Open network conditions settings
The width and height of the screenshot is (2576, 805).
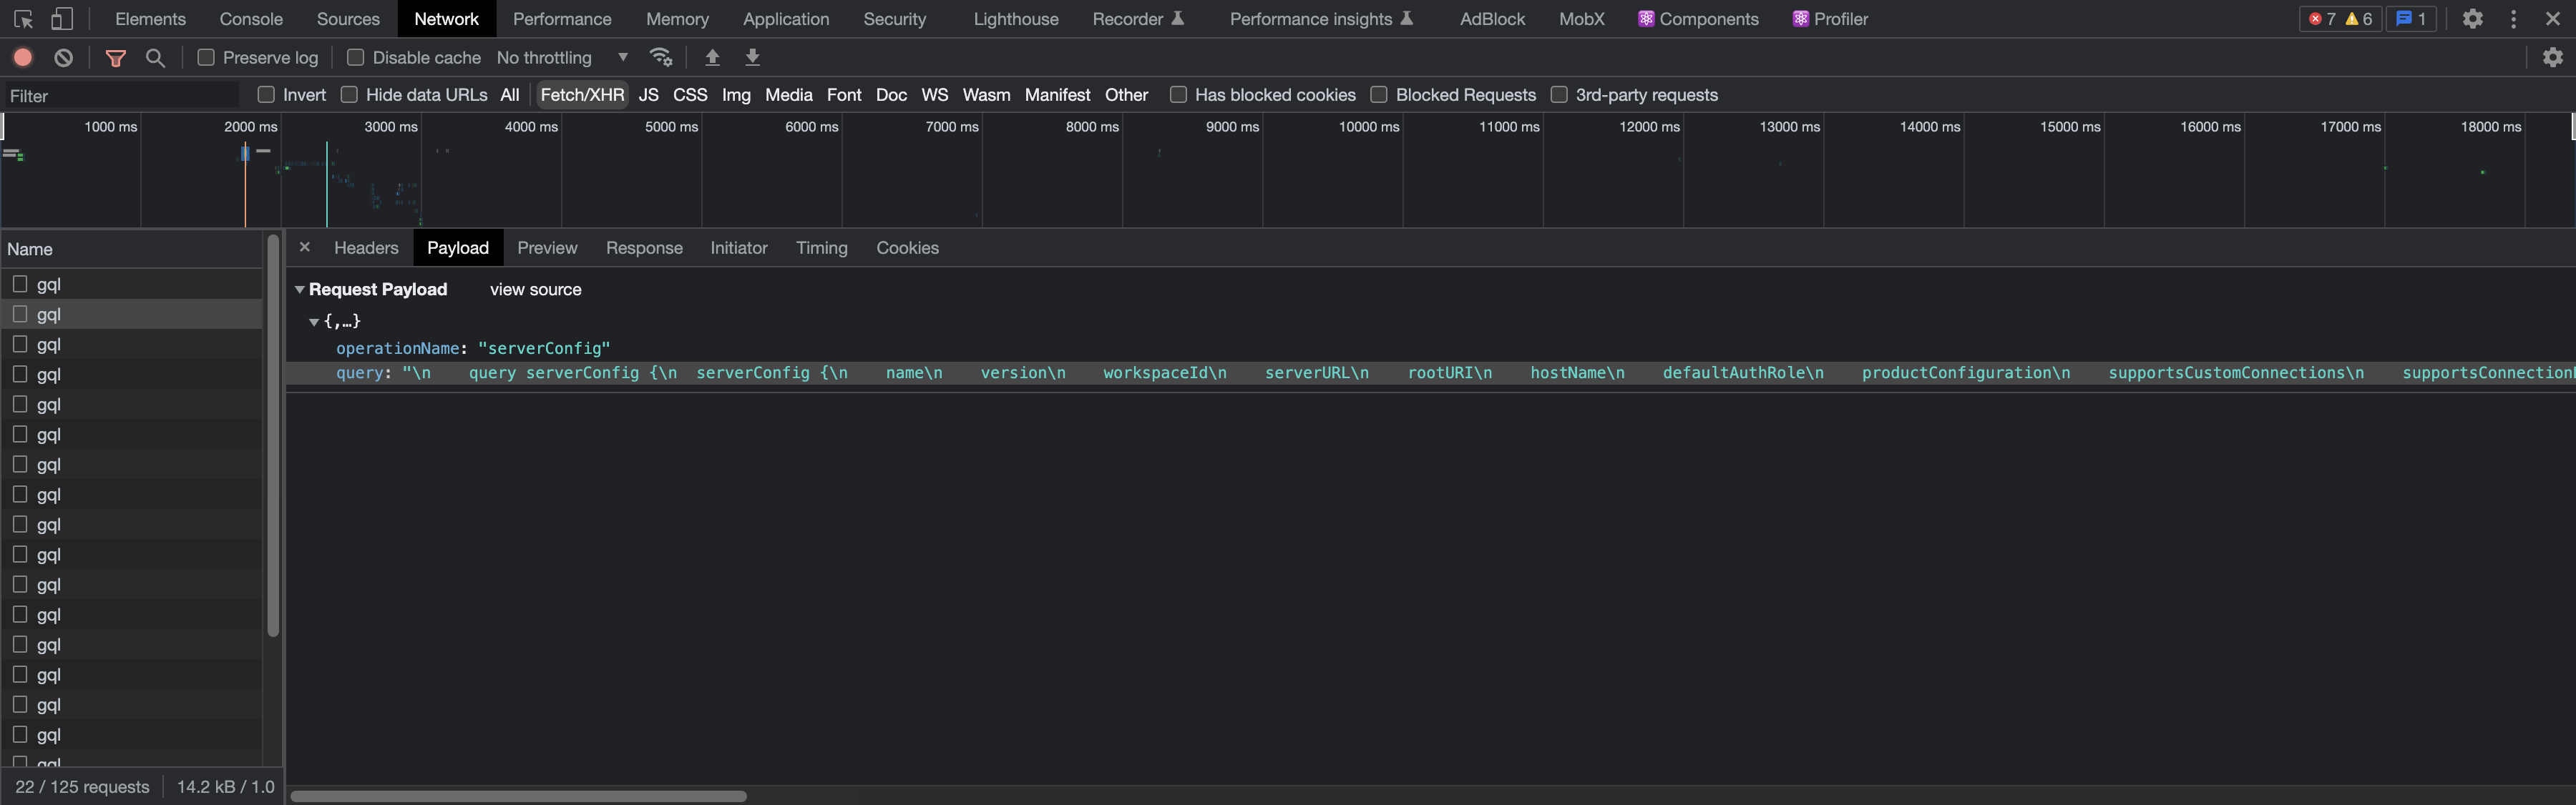(661, 57)
